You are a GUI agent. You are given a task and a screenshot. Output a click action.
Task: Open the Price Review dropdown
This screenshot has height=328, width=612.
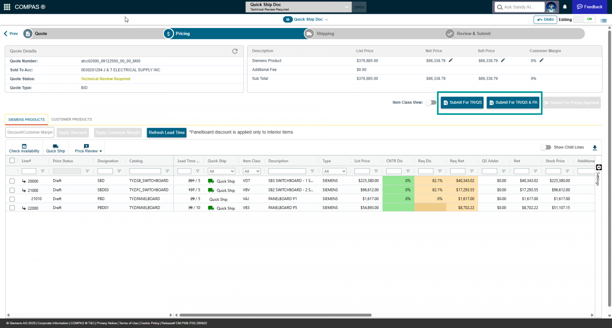pos(88,149)
